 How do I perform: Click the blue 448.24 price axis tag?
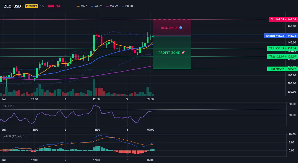click(x=291, y=36)
